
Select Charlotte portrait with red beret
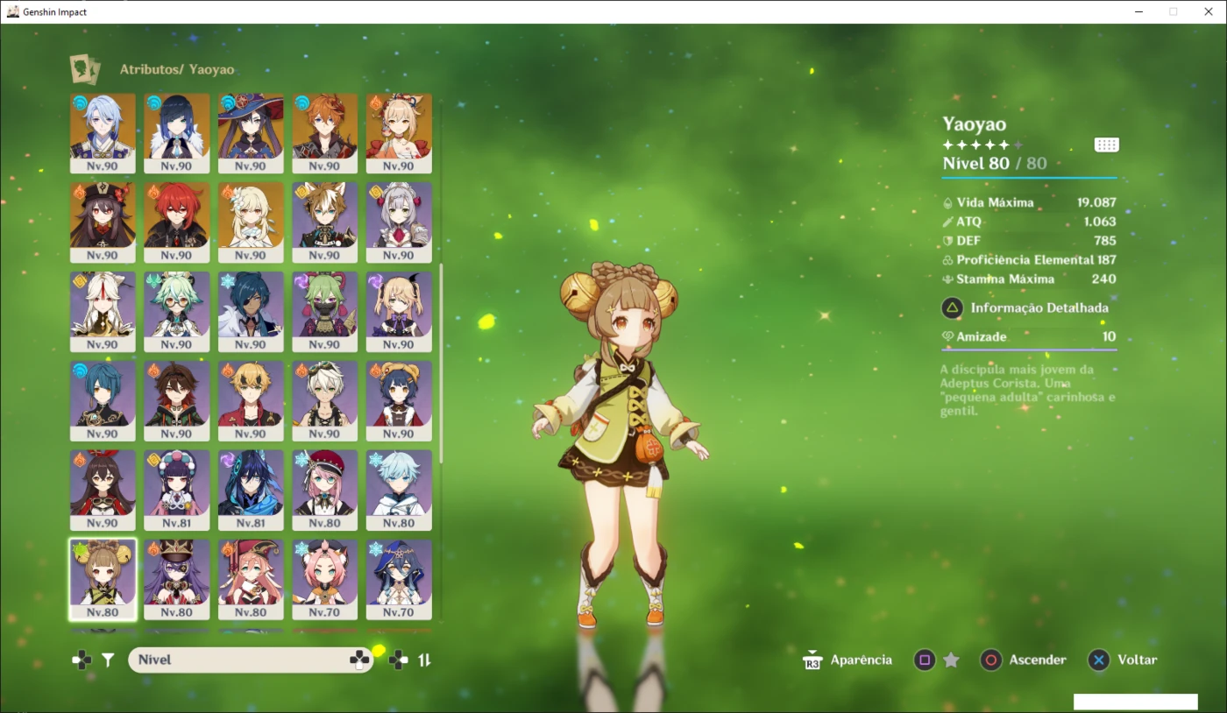324,491
